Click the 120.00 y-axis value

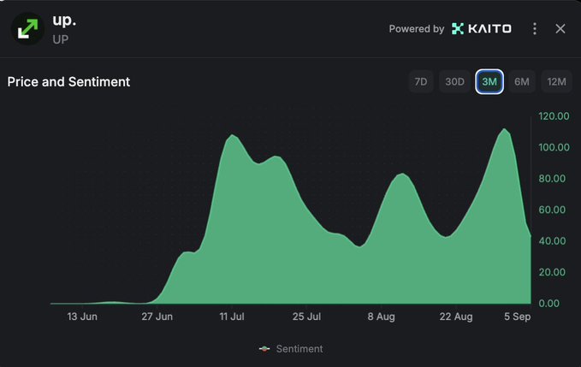point(554,116)
